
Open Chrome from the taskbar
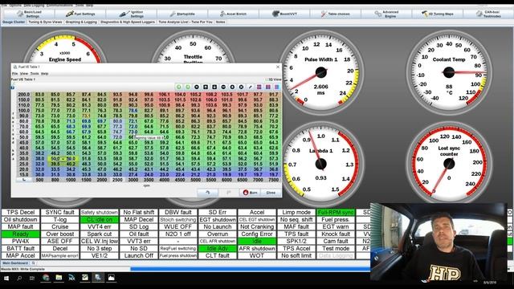tap(46, 278)
